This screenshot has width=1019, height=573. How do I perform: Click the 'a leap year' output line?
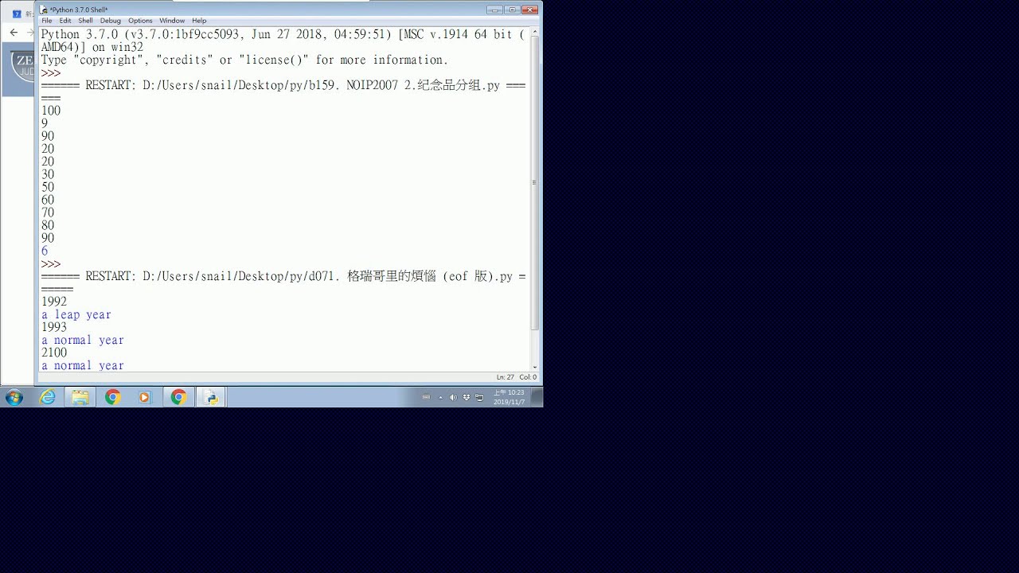point(76,314)
